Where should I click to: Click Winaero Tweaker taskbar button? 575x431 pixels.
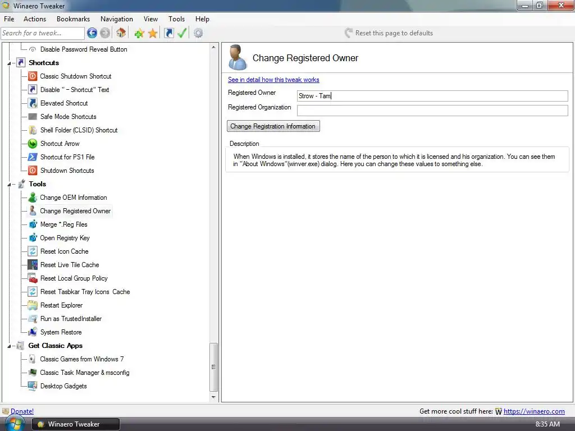pos(76,424)
